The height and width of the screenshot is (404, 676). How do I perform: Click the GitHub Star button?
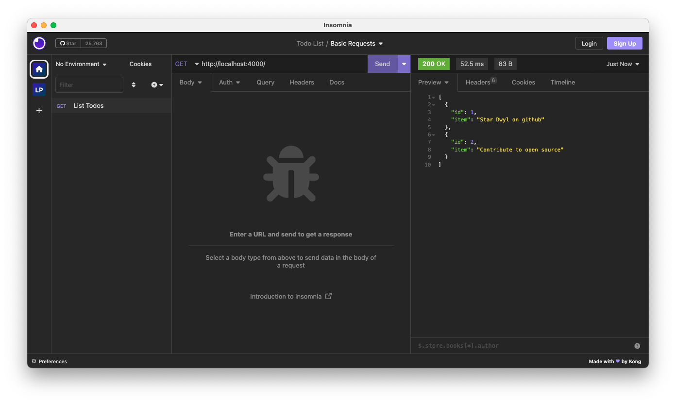coord(68,43)
